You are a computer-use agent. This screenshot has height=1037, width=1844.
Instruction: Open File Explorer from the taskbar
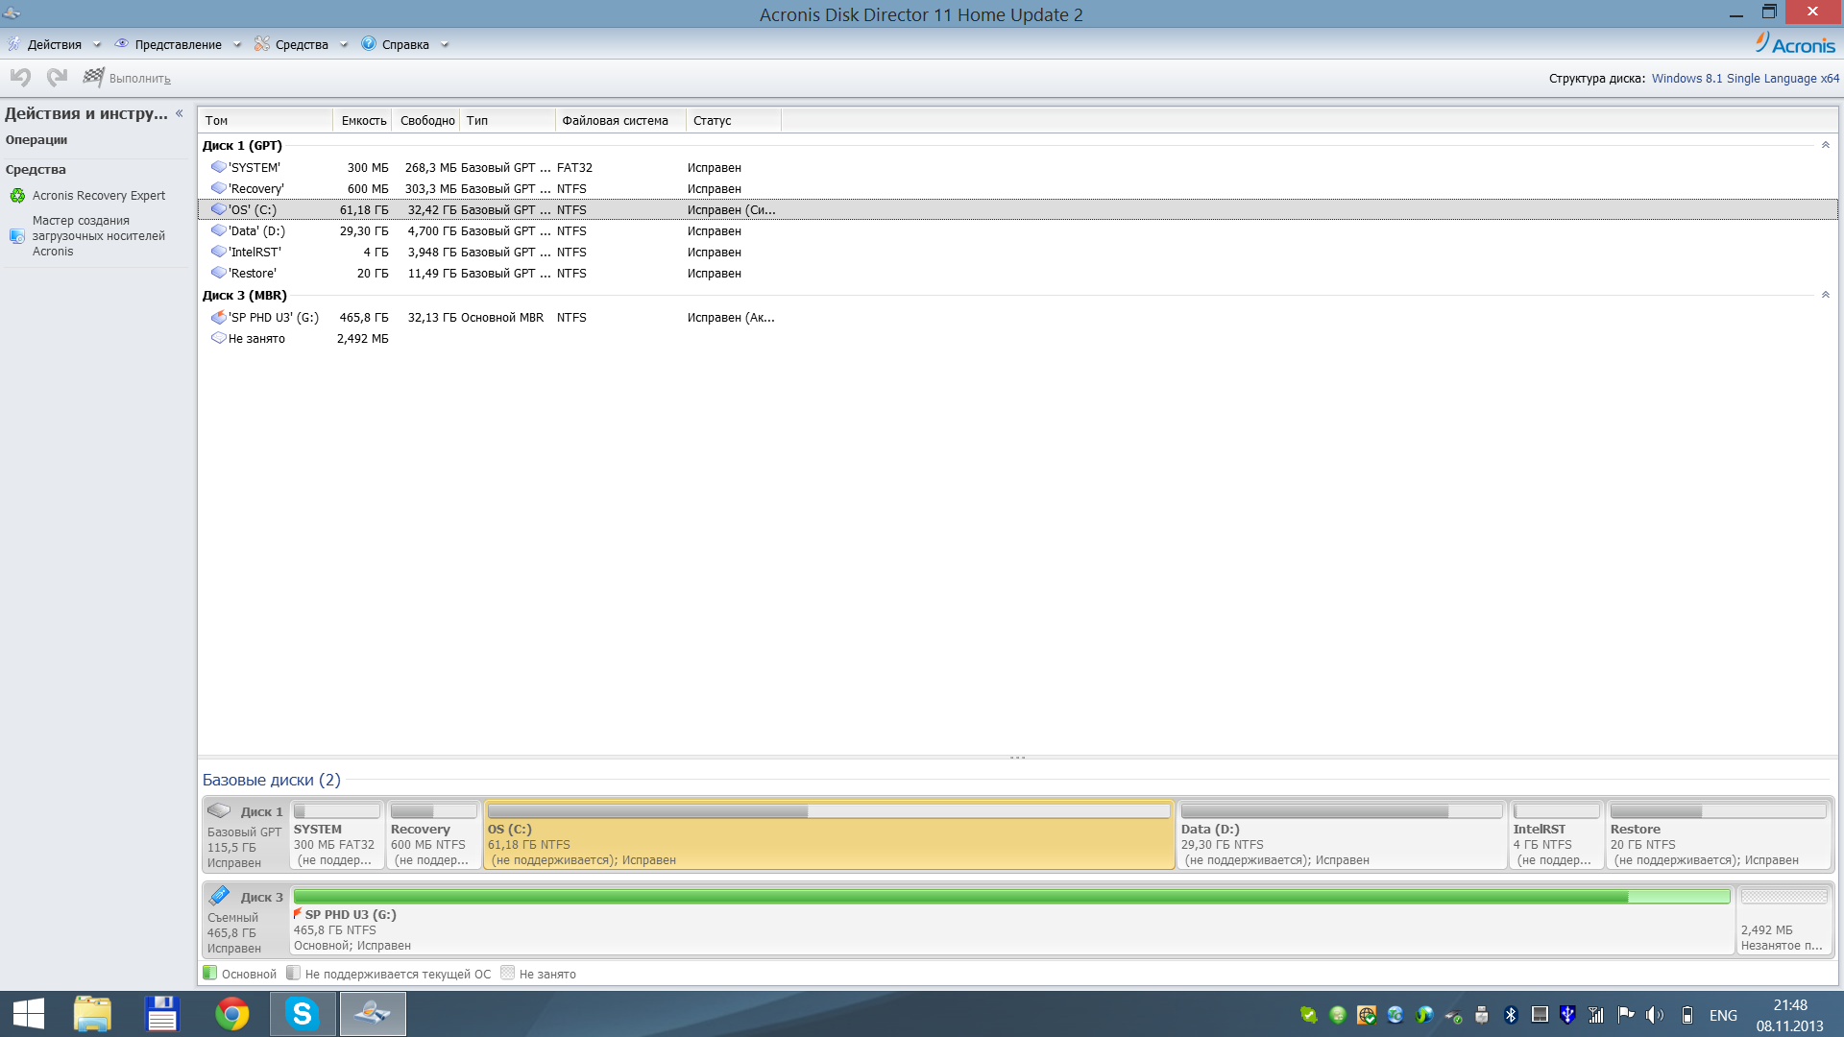[x=92, y=1014]
